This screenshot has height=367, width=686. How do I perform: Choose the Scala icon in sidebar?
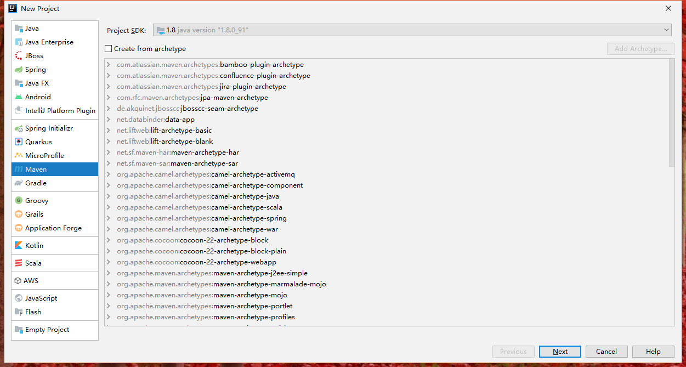[x=19, y=263]
